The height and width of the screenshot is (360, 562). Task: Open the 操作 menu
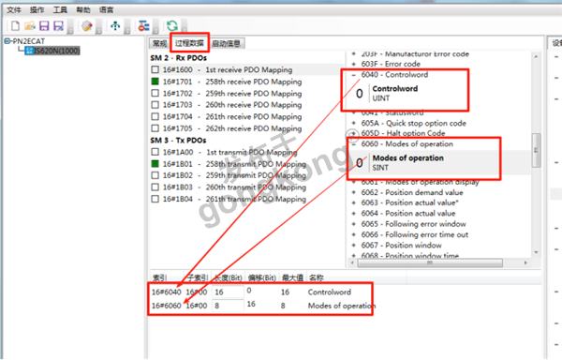[37, 9]
